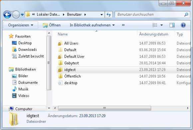Screen dimensions: 193x130
Task: Select the desktop configuration file icon
Action: [x=60, y=83]
